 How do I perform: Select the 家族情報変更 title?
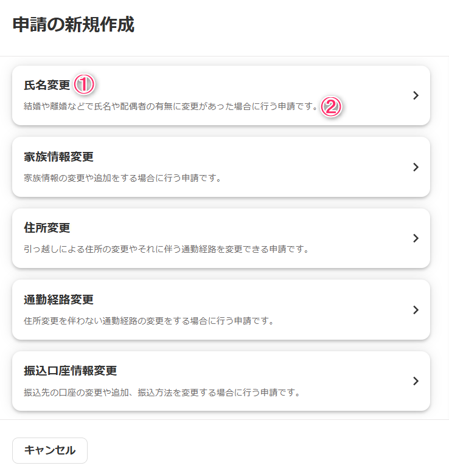(x=58, y=157)
